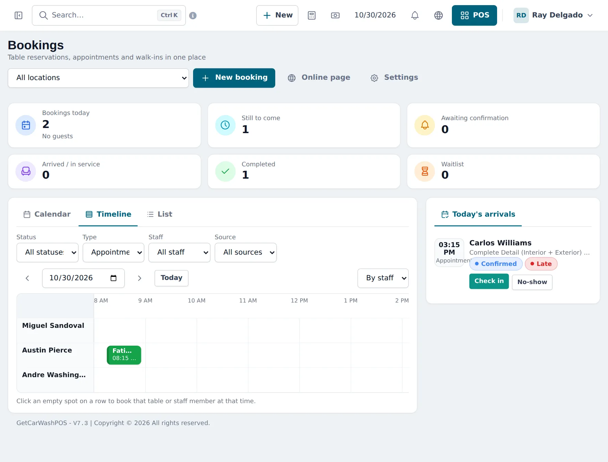The image size is (608, 462).
Task: Select the Today's arrivals tab
Action: [478, 214]
